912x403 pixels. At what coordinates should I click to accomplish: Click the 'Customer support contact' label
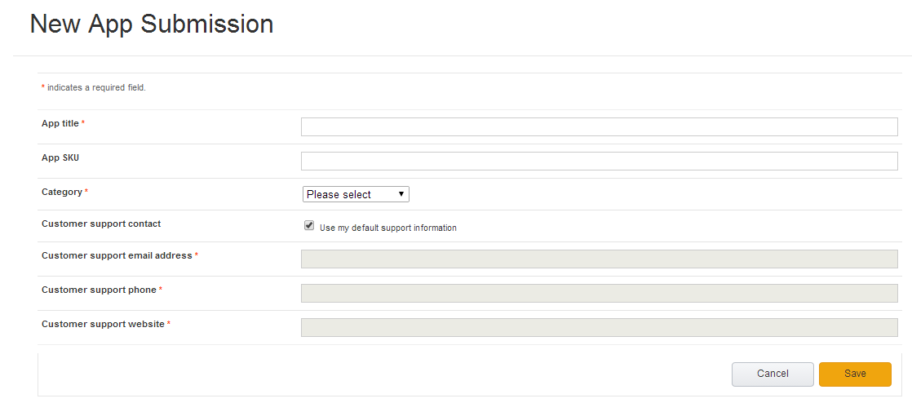[x=101, y=224]
